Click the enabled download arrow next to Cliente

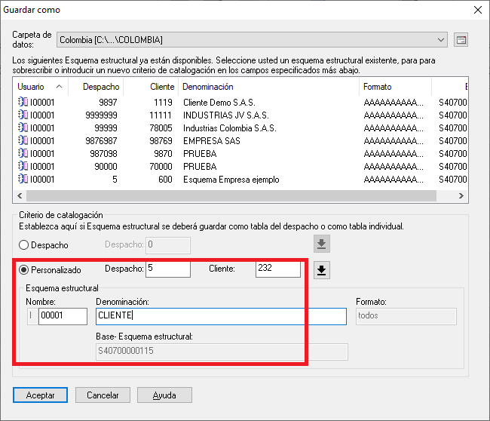click(322, 270)
